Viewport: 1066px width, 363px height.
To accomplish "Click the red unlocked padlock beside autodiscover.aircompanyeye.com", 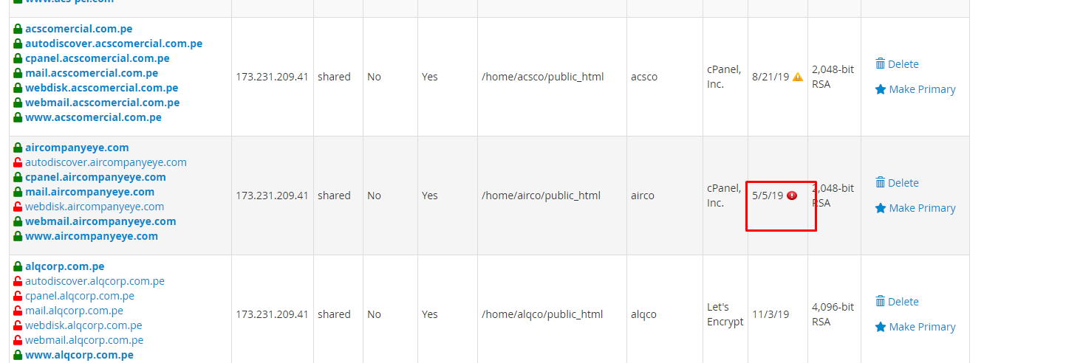I will (18, 162).
